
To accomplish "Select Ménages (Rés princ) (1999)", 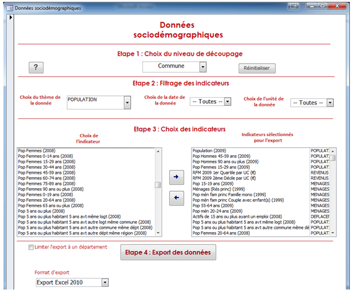I will 261,189.
